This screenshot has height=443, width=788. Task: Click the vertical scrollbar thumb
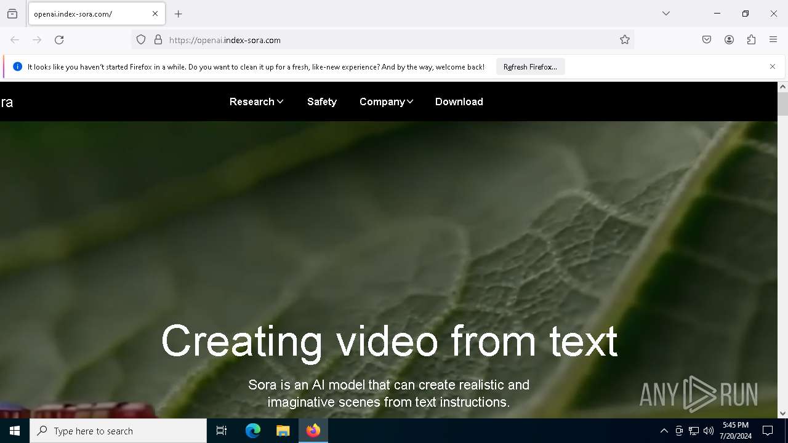tap(782, 104)
